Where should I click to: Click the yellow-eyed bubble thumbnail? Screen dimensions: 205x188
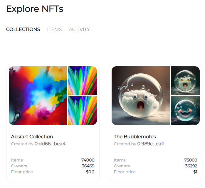tap(185, 81)
